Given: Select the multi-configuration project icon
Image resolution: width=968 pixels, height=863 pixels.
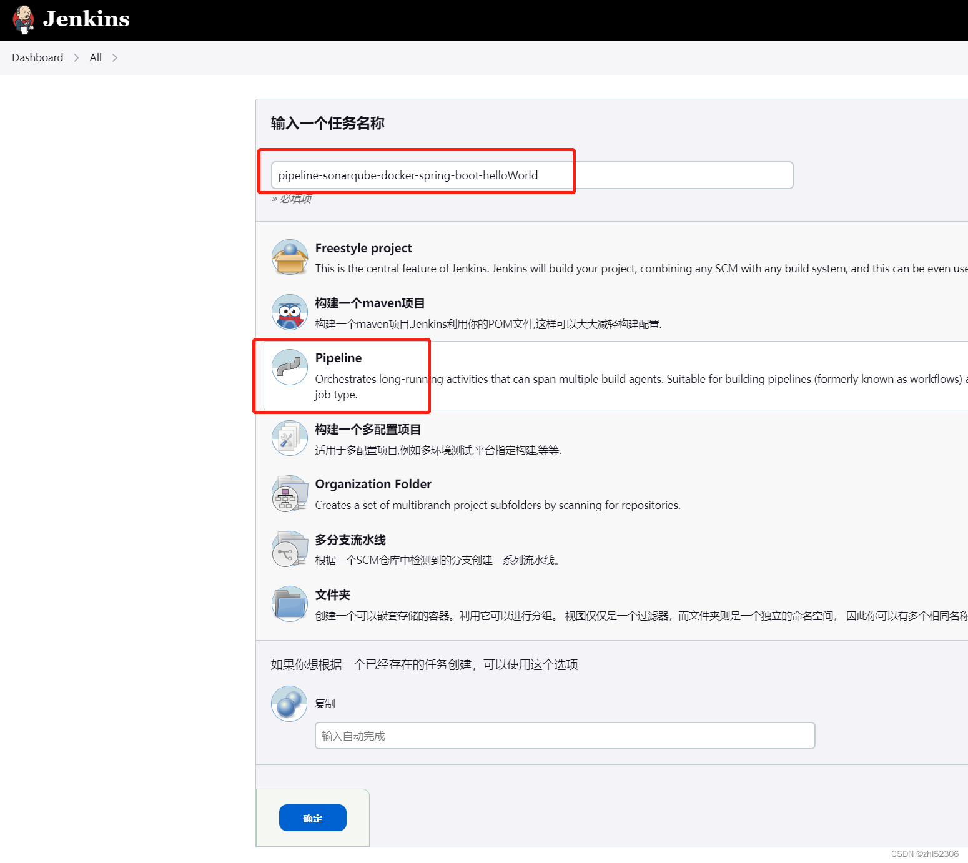Looking at the screenshot, I should [x=290, y=438].
